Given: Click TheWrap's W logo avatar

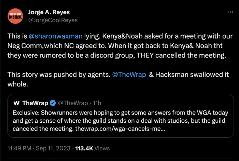Looking at the screenshot, I should tap(16, 103).
